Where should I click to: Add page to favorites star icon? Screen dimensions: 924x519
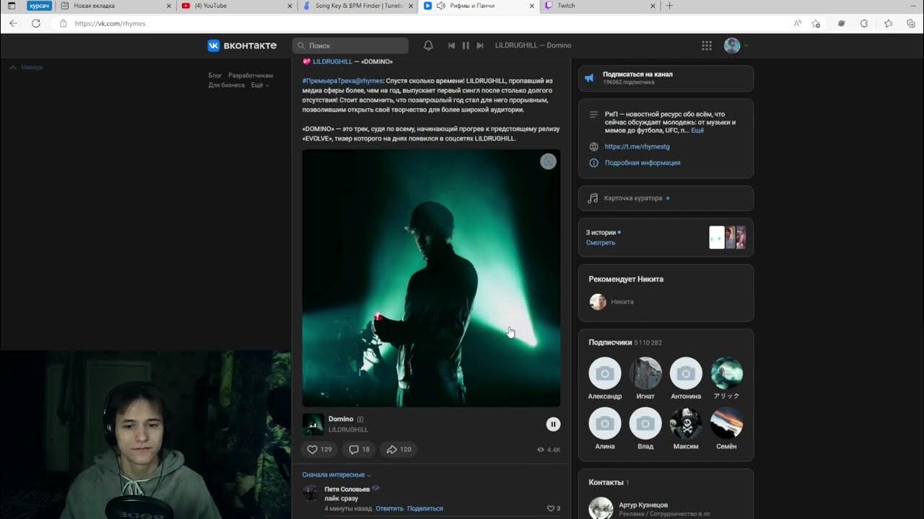[x=816, y=23]
